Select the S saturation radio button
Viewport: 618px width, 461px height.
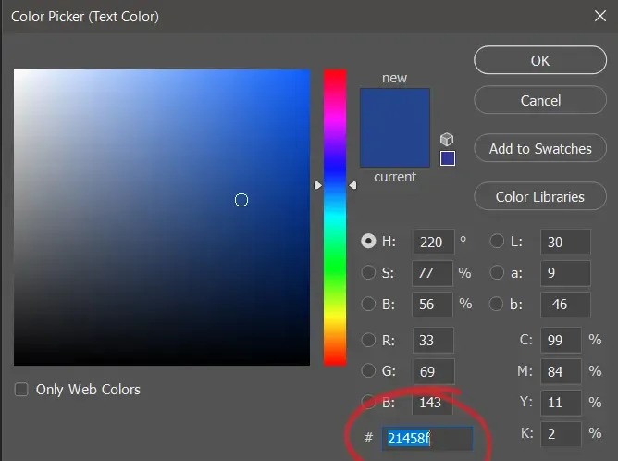[x=369, y=273]
